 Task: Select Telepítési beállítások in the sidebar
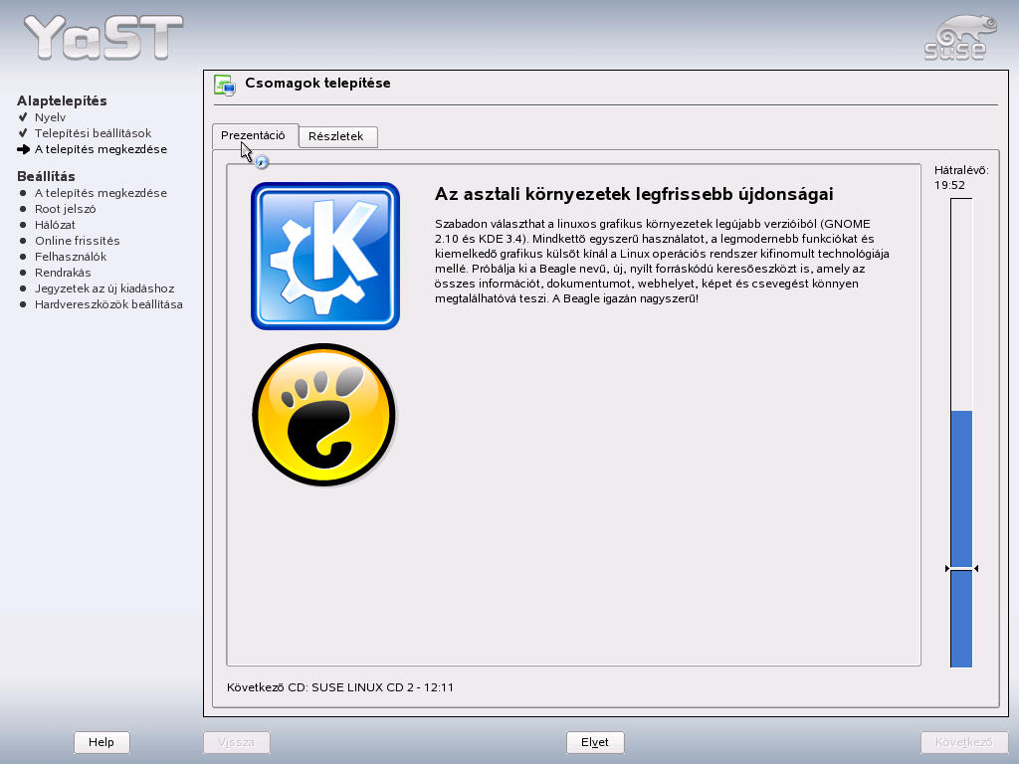click(93, 133)
